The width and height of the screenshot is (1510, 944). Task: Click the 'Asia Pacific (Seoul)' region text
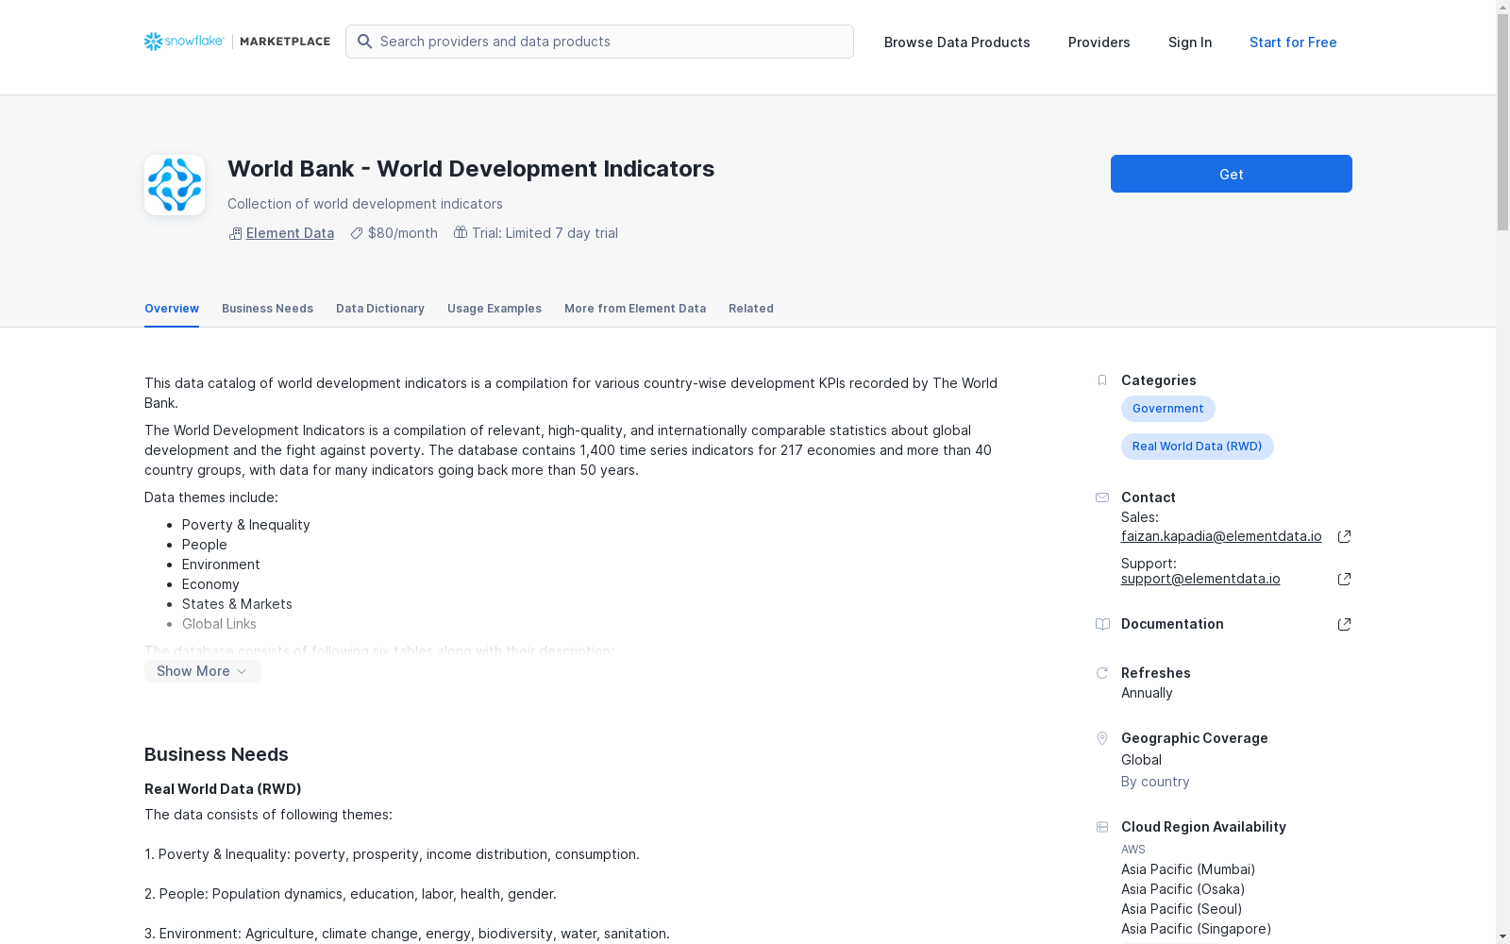pos(1182,909)
